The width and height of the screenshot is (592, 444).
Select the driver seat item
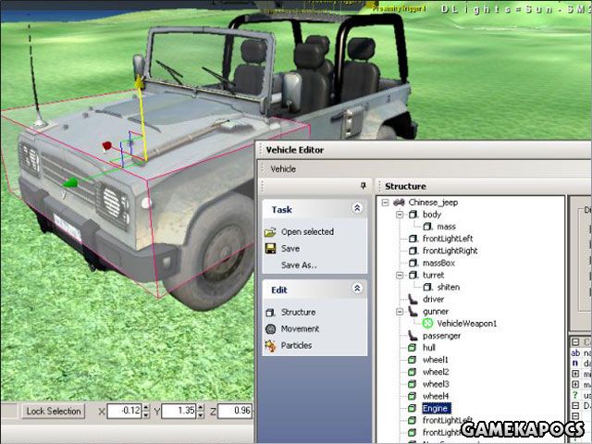[x=434, y=300]
